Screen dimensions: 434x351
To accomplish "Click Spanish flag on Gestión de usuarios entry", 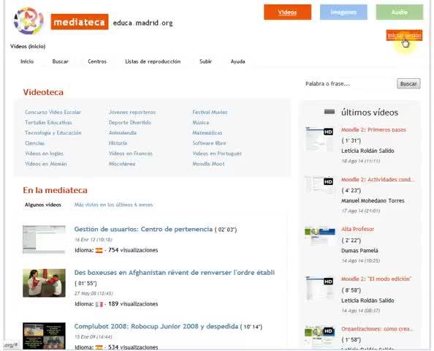I will 99,250.
